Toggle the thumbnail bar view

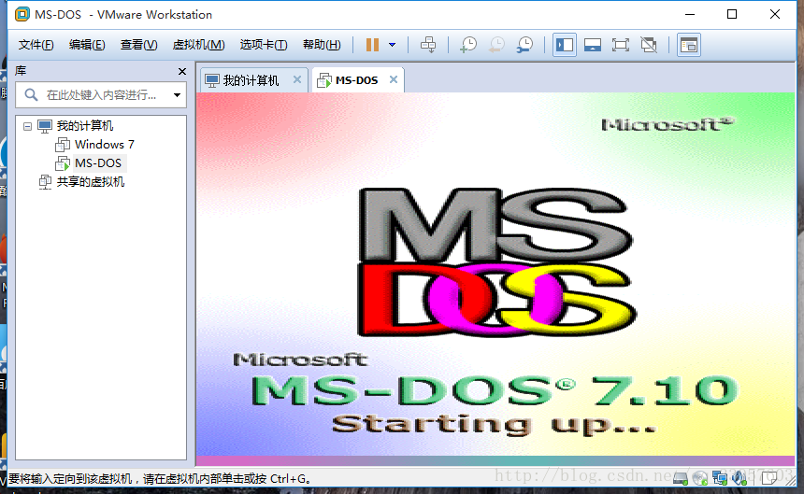pos(593,45)
